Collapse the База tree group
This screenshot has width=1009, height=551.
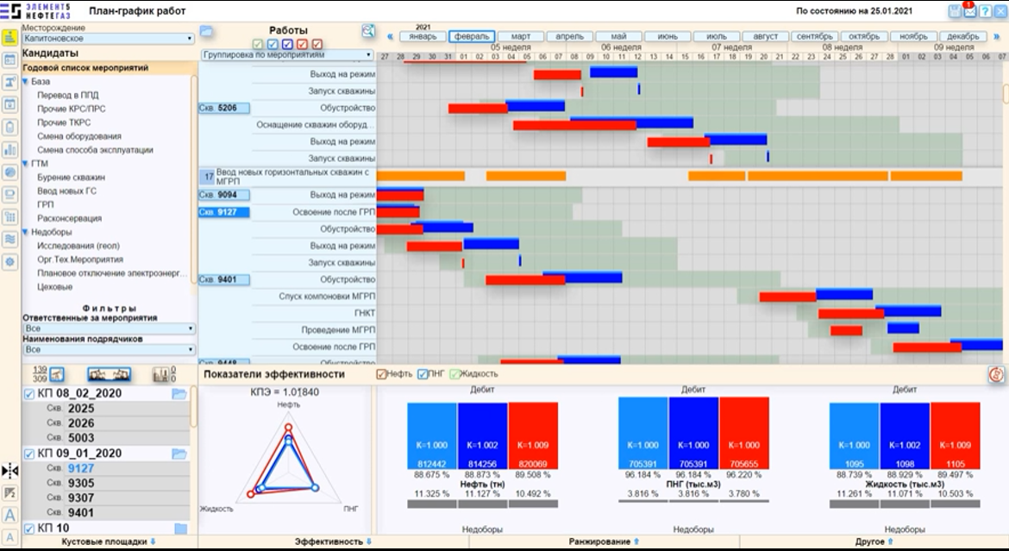(26, 82)
